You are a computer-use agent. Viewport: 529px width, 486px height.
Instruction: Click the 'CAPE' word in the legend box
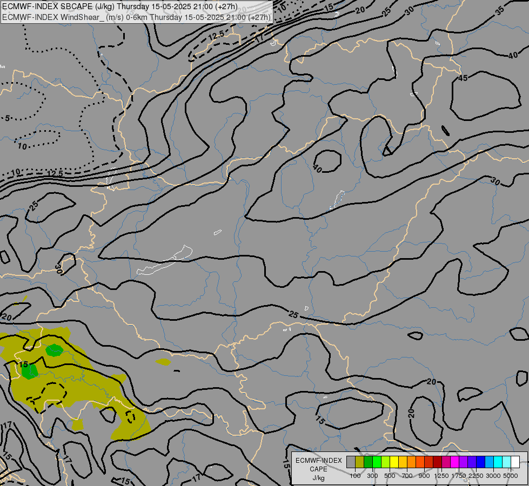(x=318, y=469)
